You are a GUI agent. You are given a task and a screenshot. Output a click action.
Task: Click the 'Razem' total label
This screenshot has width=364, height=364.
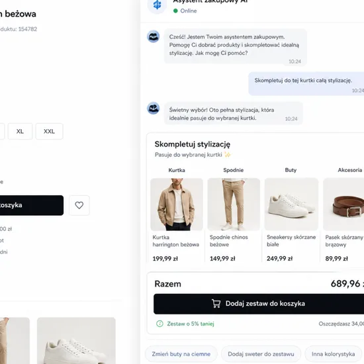pos(168,284)
